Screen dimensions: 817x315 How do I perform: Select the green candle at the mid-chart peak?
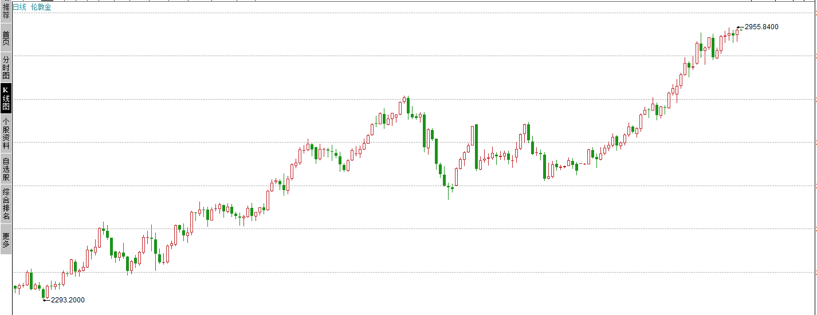tap(408, 105)
